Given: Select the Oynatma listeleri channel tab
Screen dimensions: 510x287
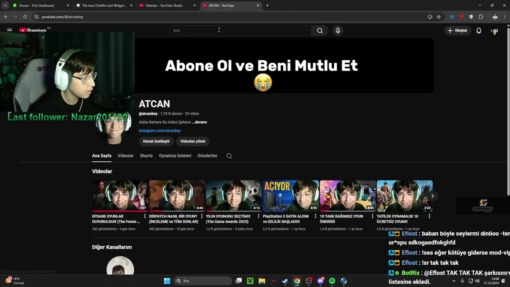Looking at the screenshot, I should click(175, 156).
